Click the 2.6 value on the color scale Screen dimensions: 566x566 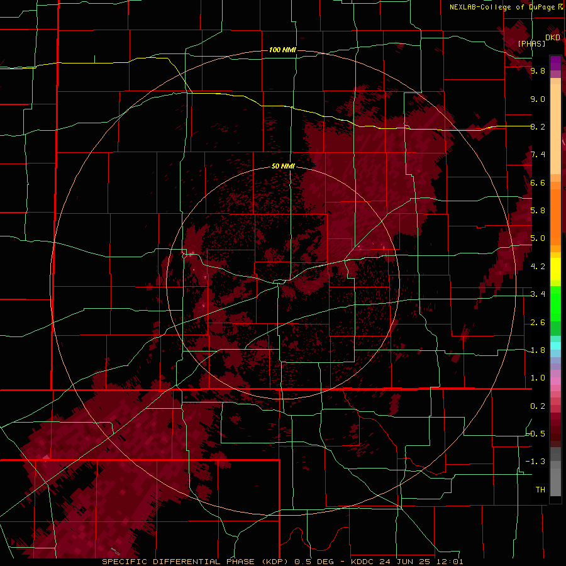pos(538,323)
